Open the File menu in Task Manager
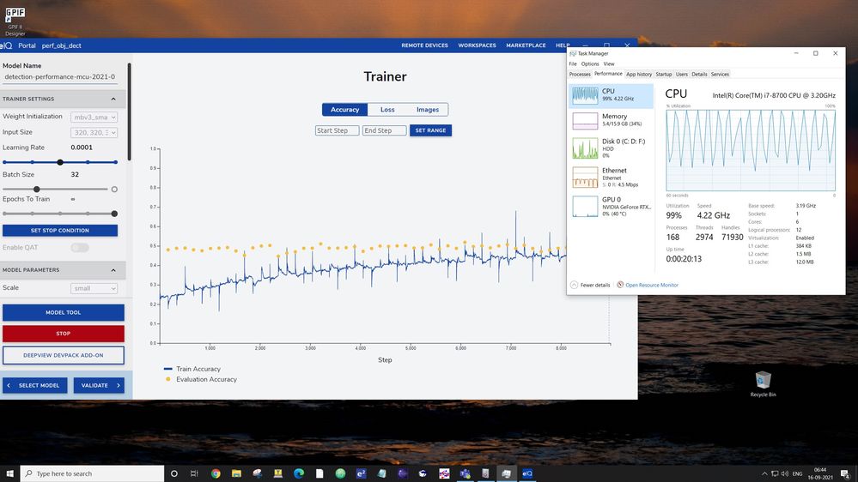 [x=572, y=64]
